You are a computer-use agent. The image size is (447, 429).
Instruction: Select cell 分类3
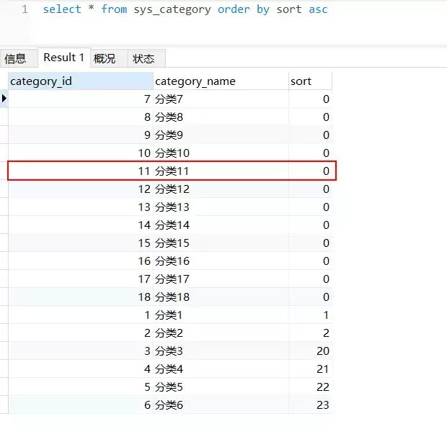click(221, 351)
